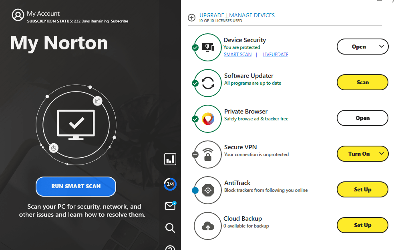Viewport: 394px width, 250px height.
Task: Open the search magnifier icon
Action: (x=170, y=228)
